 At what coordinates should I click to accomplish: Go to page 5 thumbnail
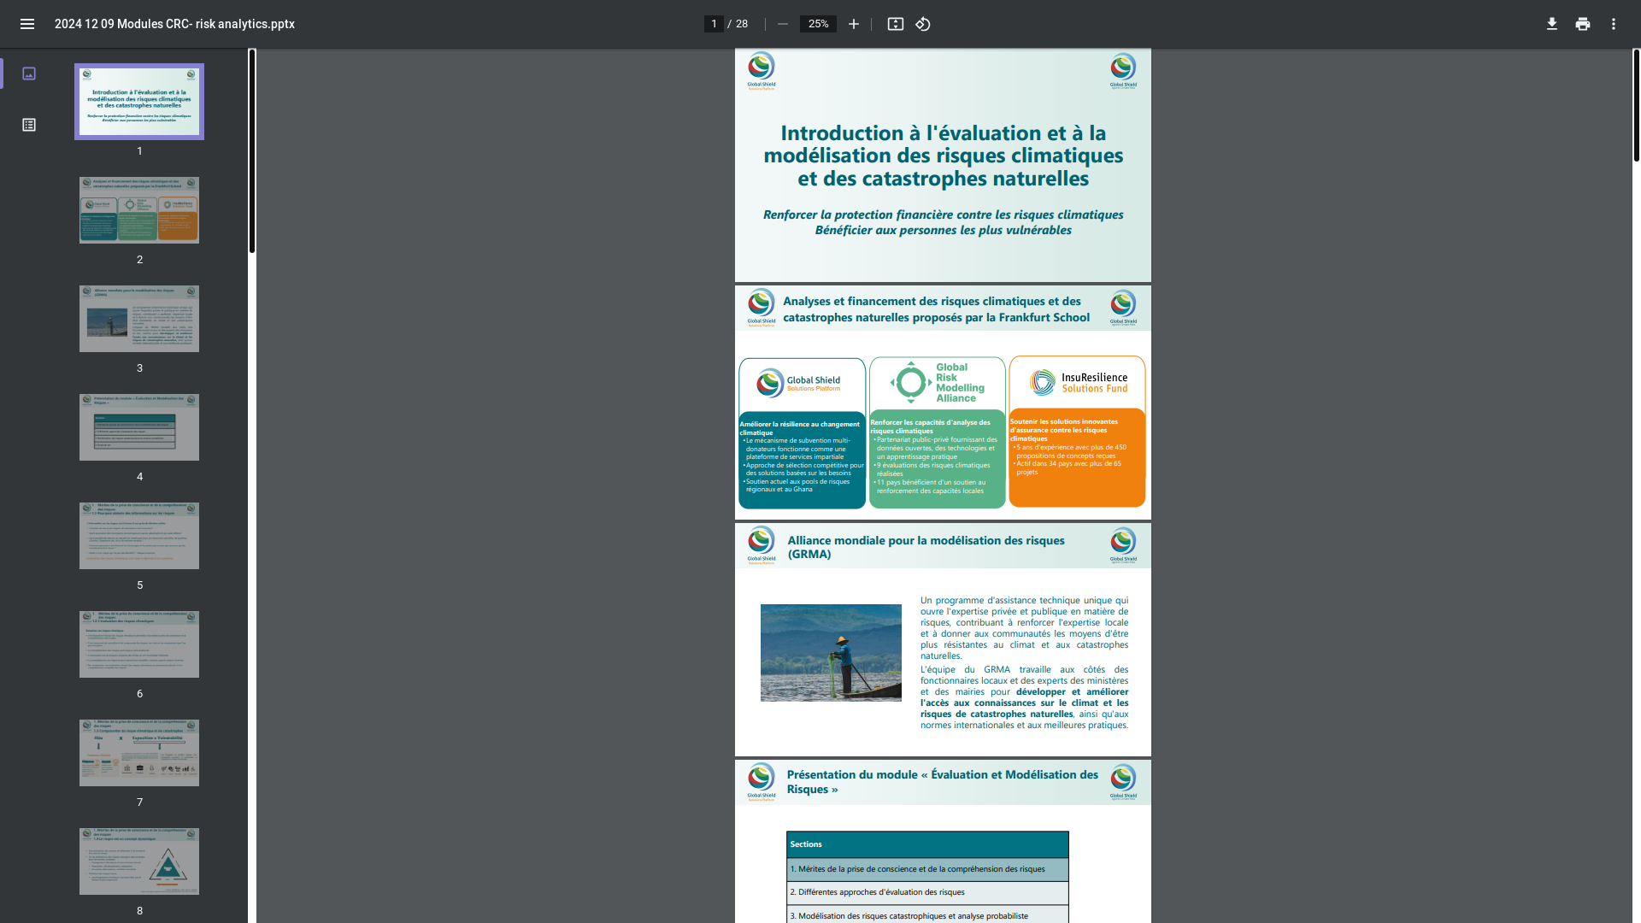coord(139,536)
